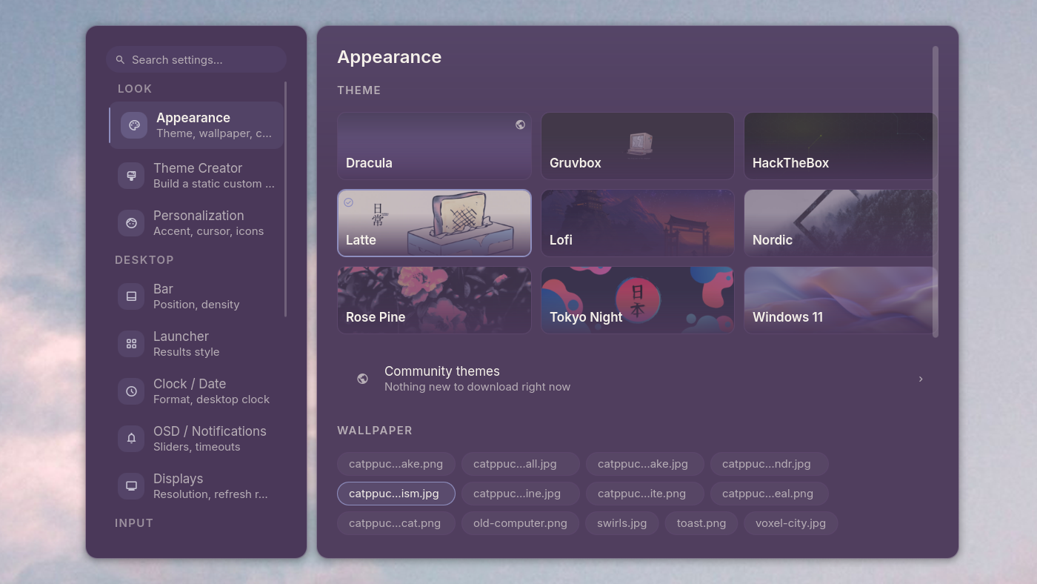Click the Displays monitor icon
Viewport: 1037px width, 584px height.
tap(131, 486)
